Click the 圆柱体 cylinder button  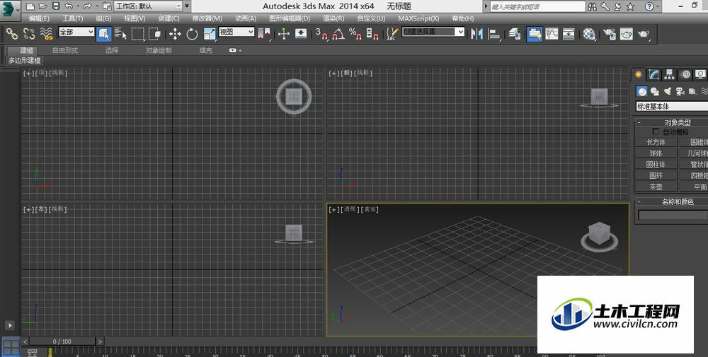(x=656, y=165)
